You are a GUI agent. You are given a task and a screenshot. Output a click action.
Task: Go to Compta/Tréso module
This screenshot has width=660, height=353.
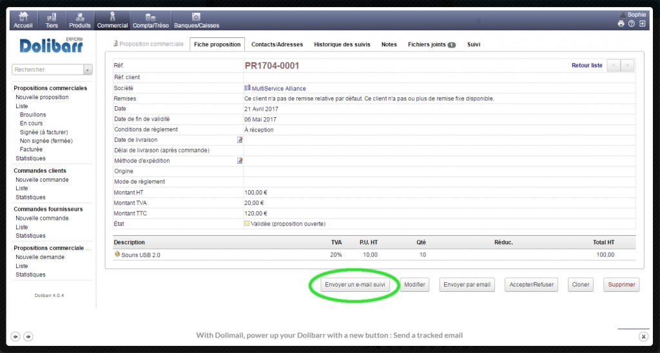pos(150,20)
